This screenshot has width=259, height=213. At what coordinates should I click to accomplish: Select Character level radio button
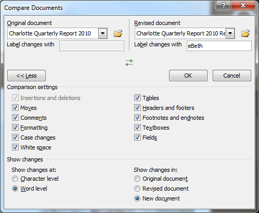[15, 179]
